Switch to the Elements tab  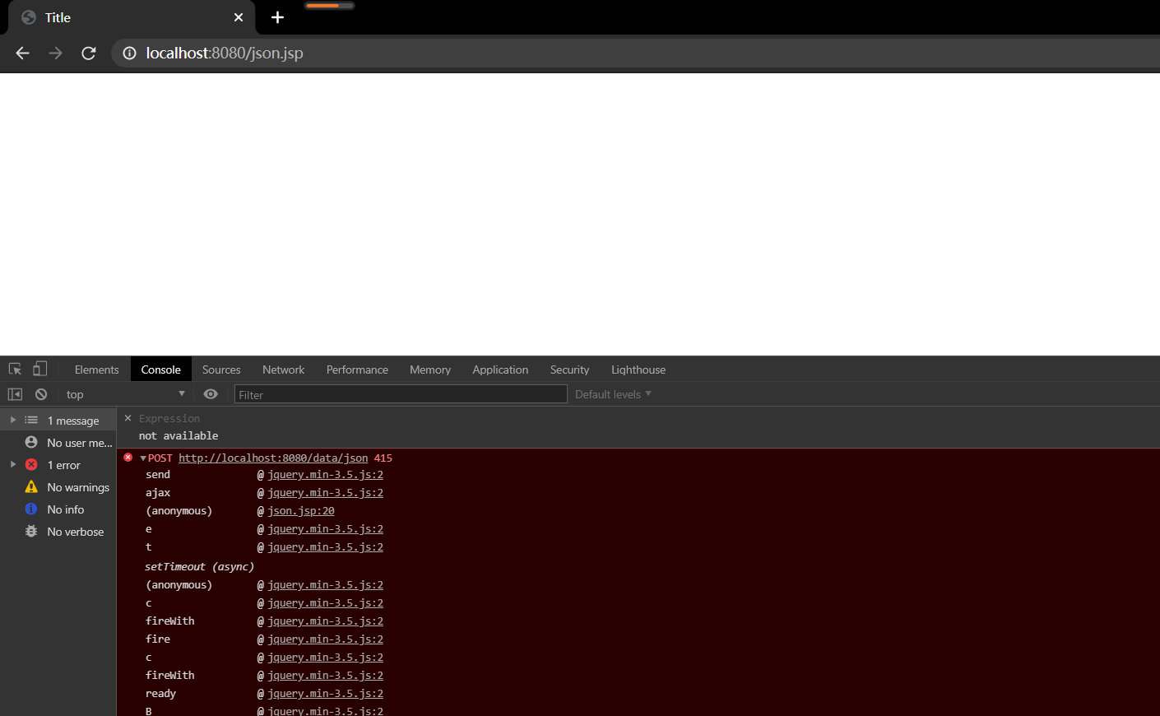pos(97,370)
